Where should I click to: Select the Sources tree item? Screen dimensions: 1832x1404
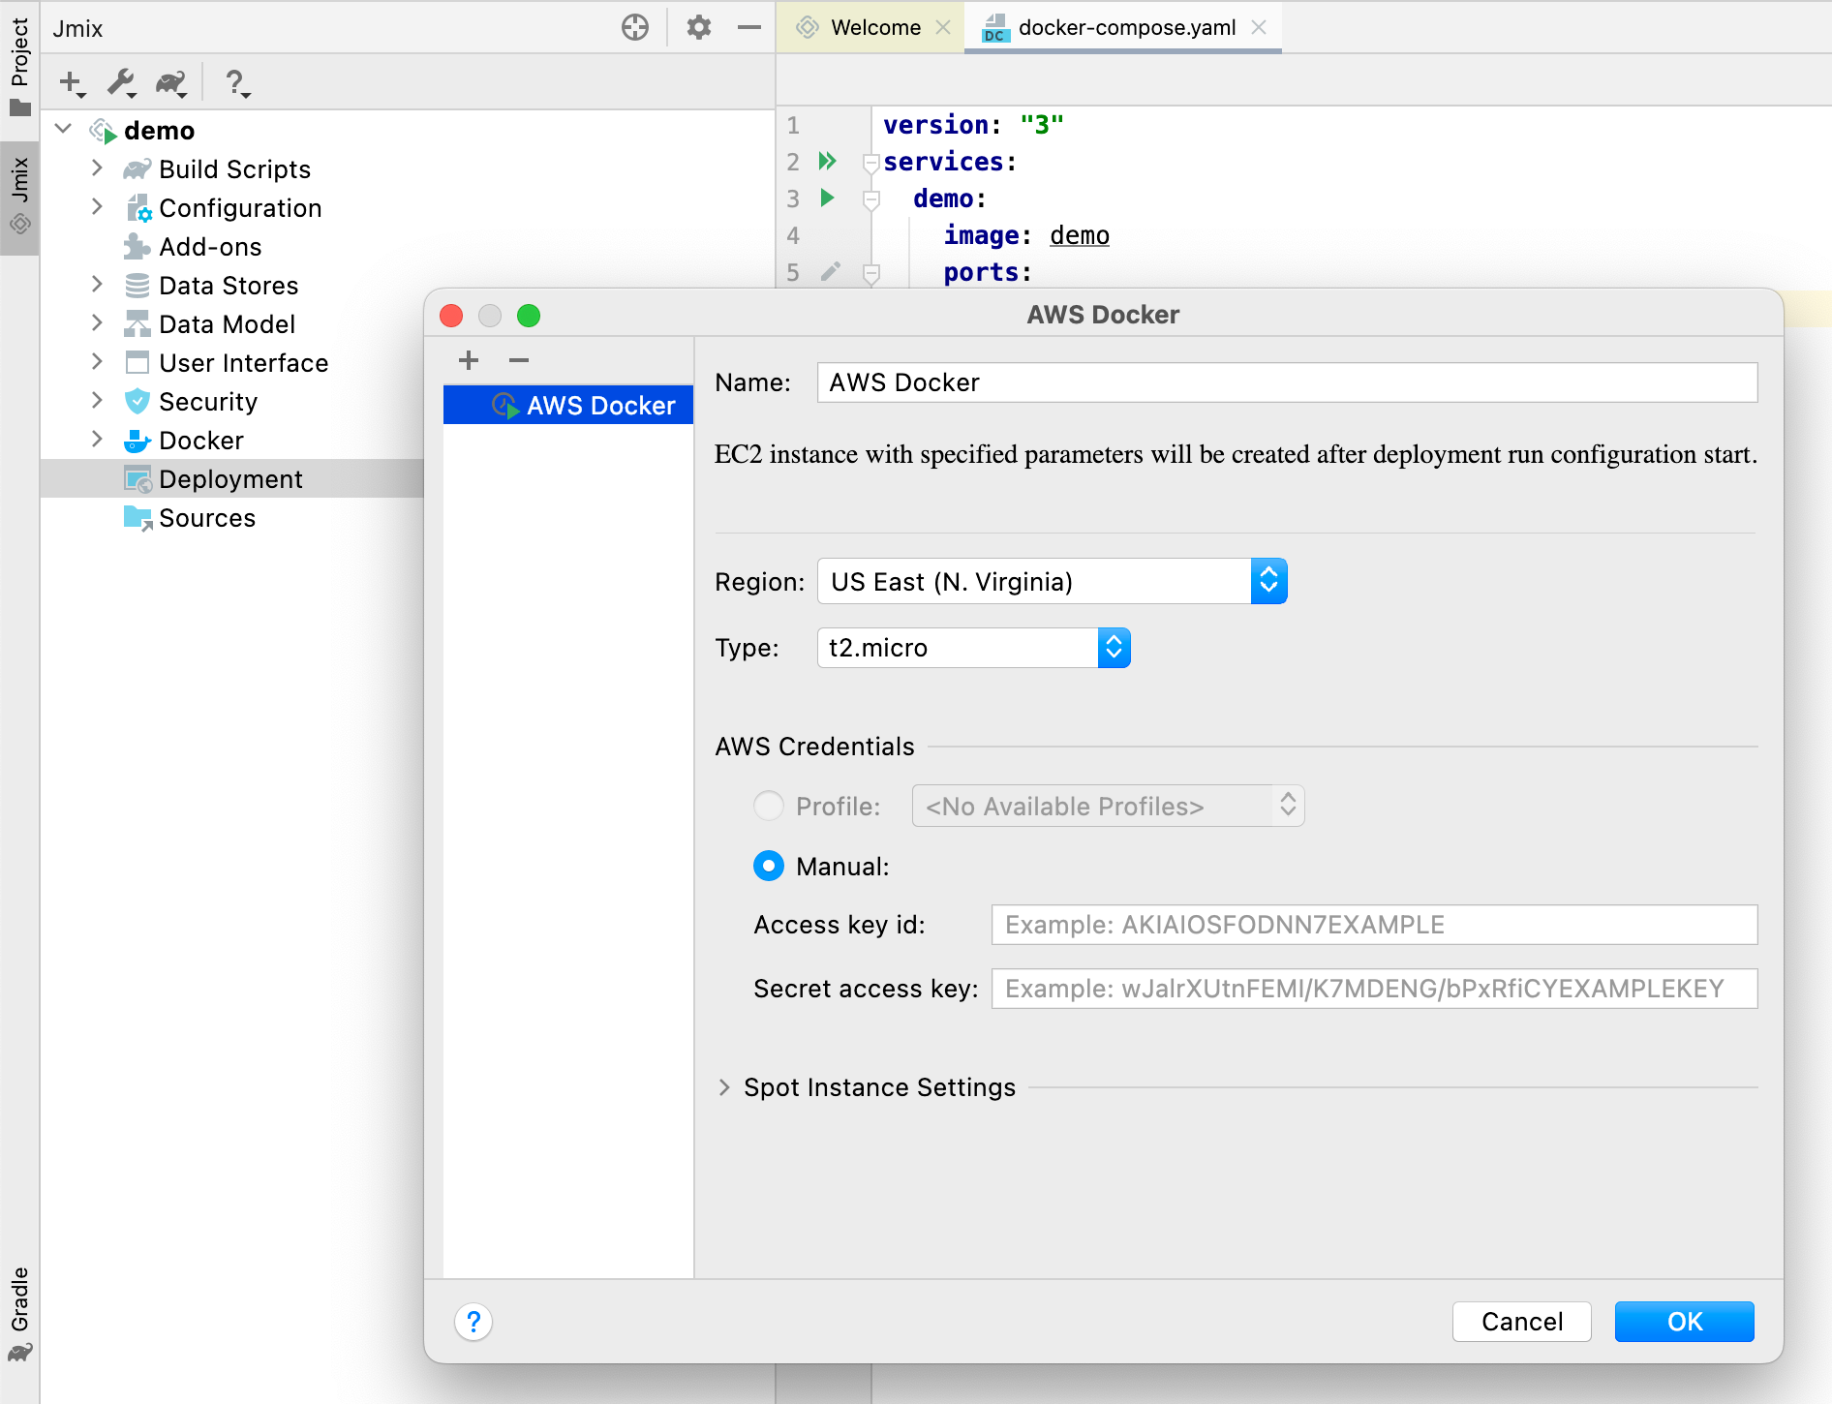[x=207, y=518]
